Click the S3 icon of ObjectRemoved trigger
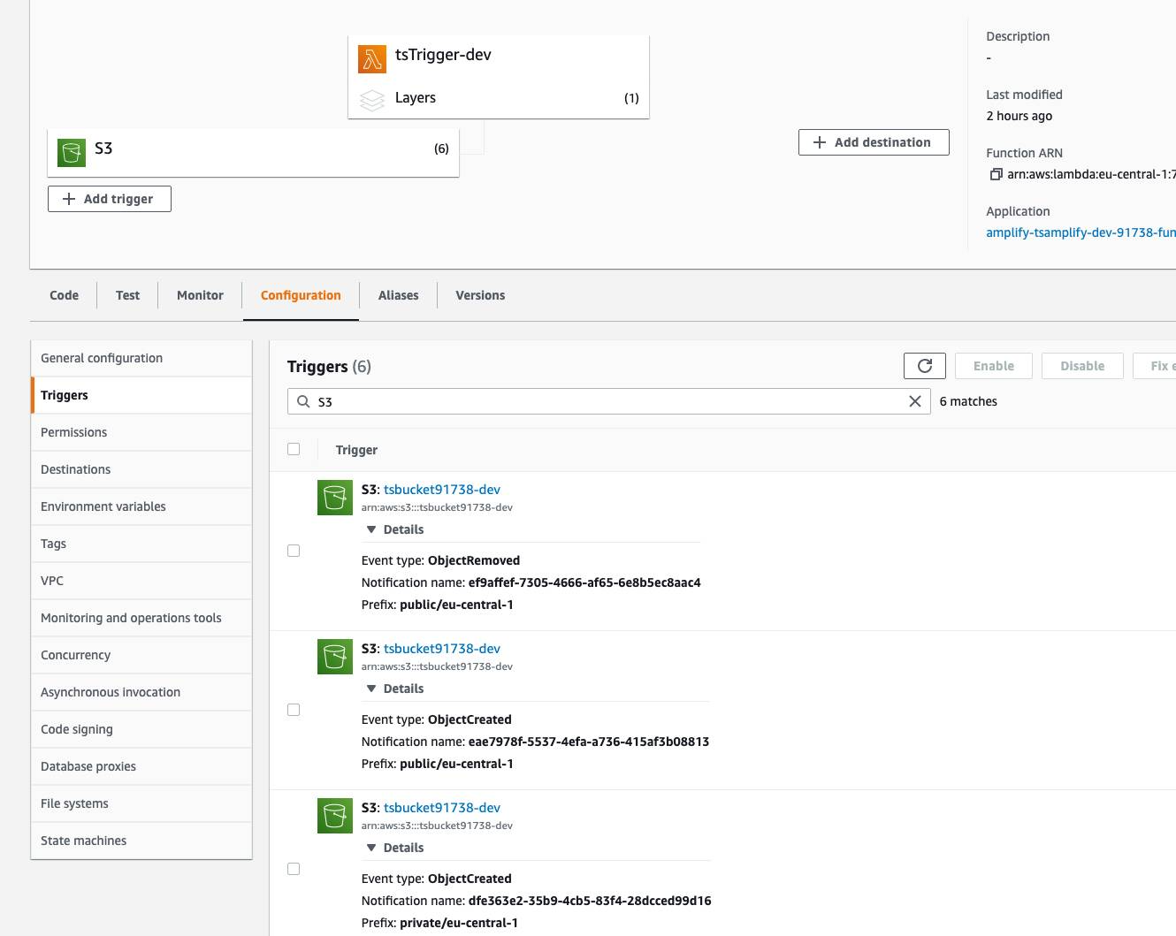Viewport: 1176px width, 936px height. tap(335, 498)
